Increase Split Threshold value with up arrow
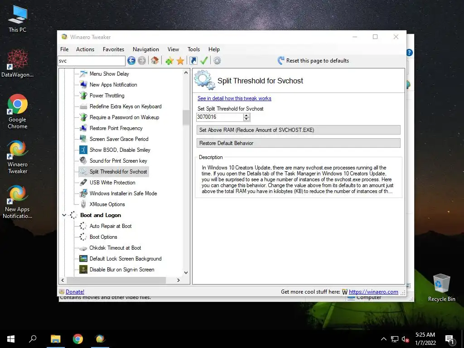 (246, 115)
